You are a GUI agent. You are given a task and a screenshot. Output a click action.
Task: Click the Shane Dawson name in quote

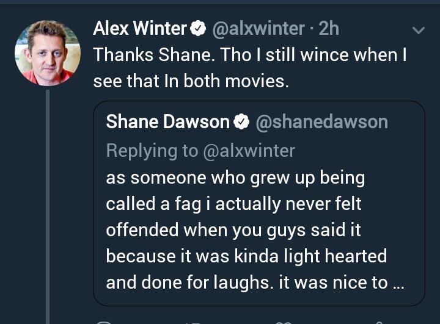click(167, 122)
